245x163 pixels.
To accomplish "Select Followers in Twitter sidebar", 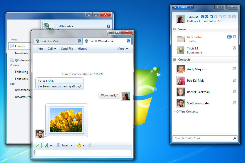I will point(21,79).
